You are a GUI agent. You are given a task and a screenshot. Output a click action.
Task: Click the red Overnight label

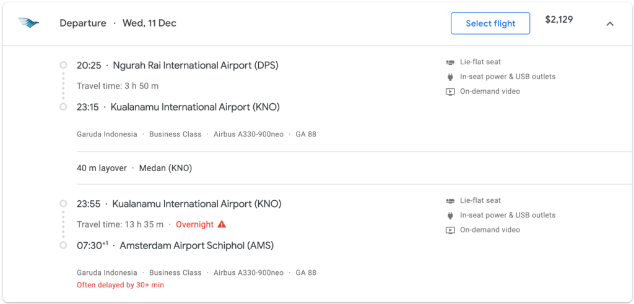(x=194, y=224)
